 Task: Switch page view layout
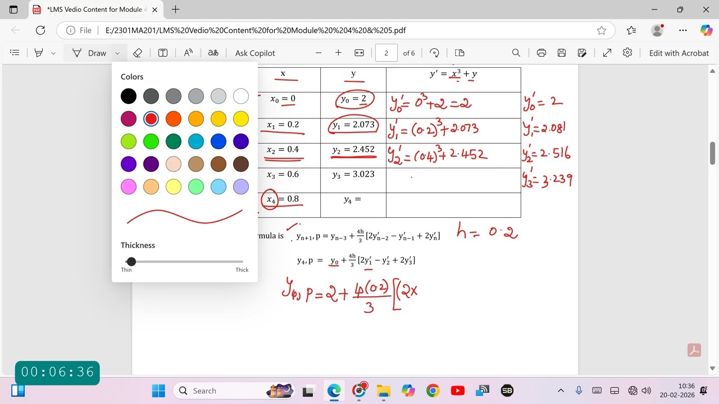tap(459, 53)
